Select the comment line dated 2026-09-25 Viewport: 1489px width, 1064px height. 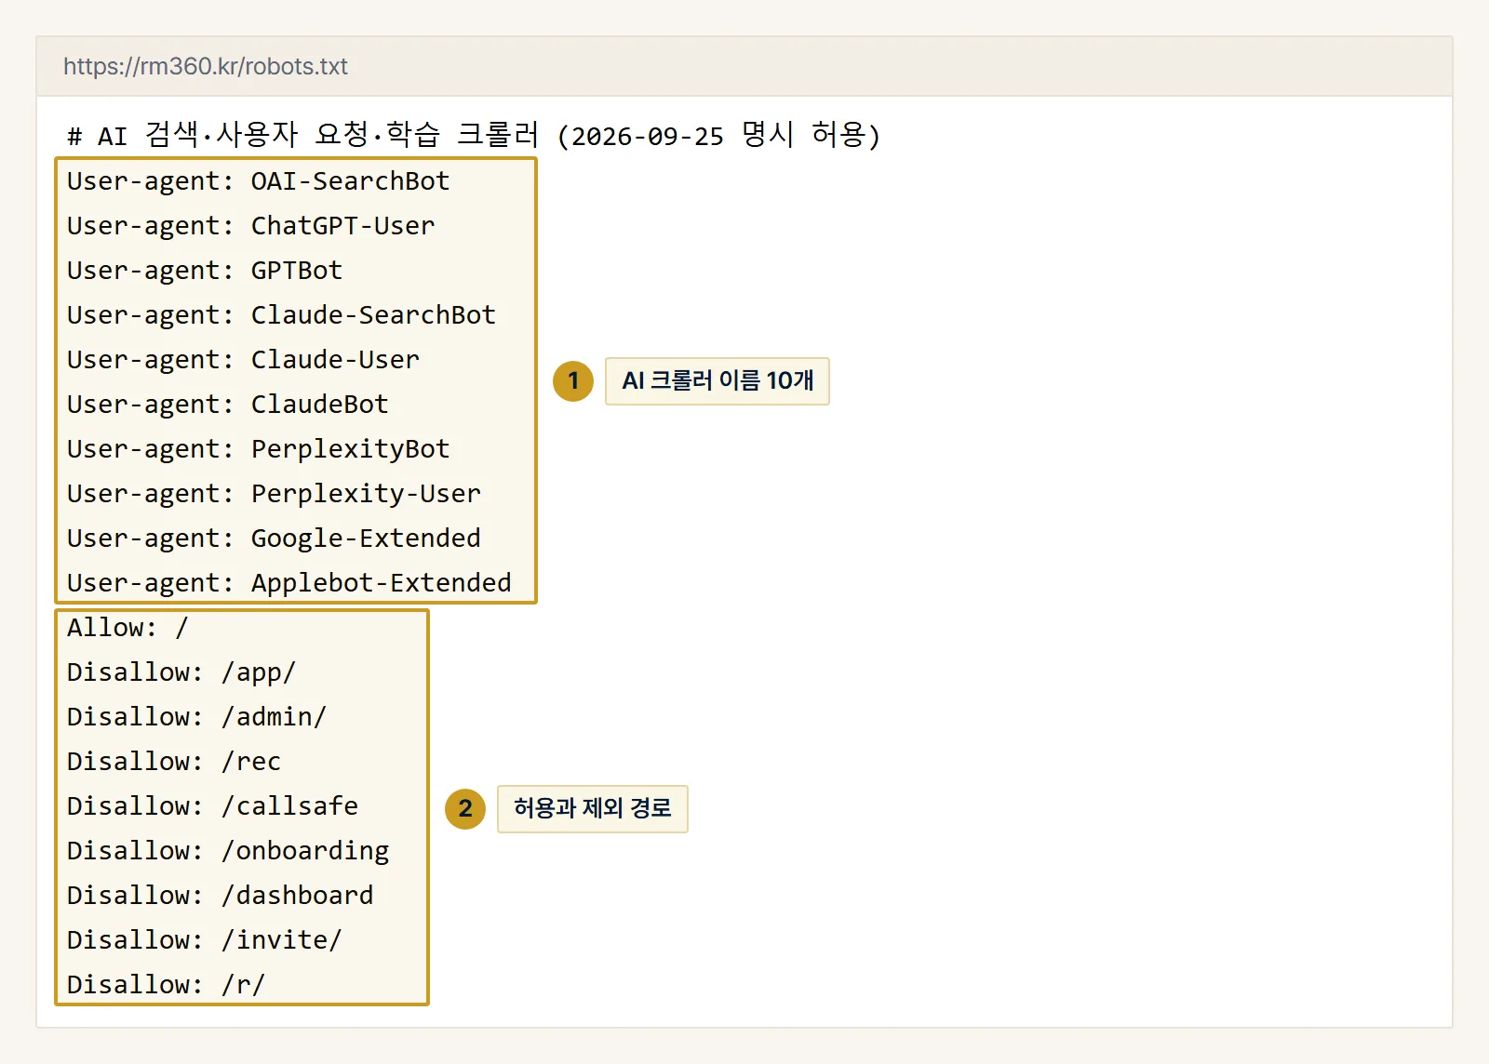point(474,136)
